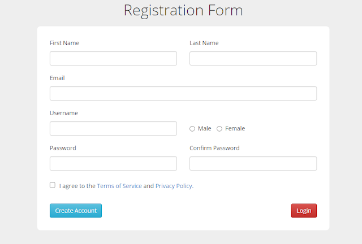The image size is (362, 244).
Task: Open the Privacy Policy link
Action: (x=174, y=186)
